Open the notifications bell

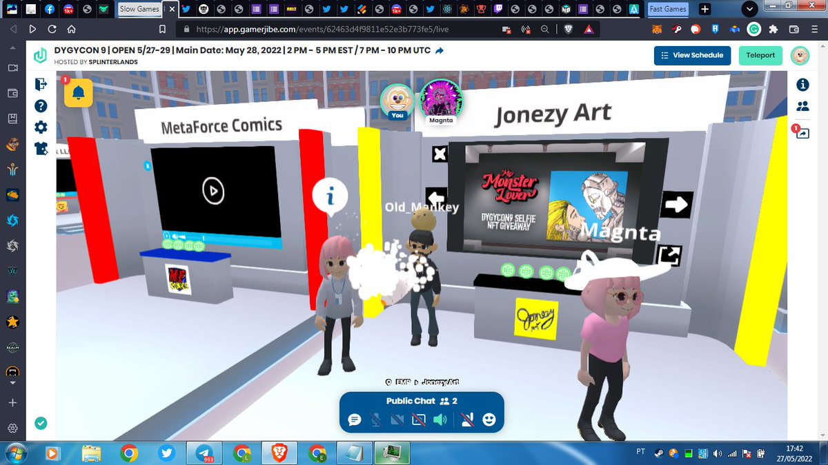point(78,92)
